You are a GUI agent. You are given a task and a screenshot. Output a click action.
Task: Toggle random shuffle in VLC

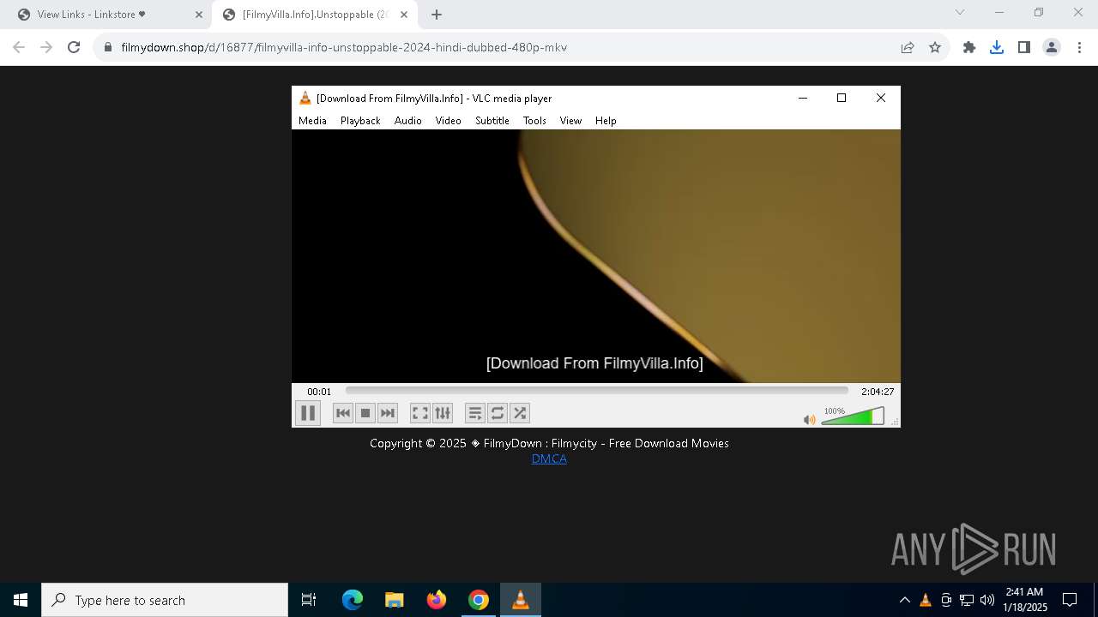pyautogui.click(x=520, y=413)
